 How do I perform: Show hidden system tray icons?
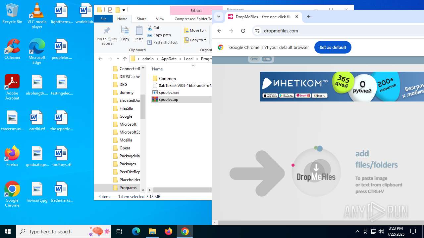(357, 231)
